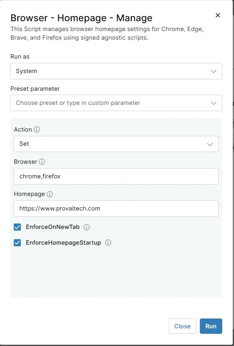Uncheck the EnforceHomepageStartup checkbox
Screen dimensions: 234x346
pos(17,243)
